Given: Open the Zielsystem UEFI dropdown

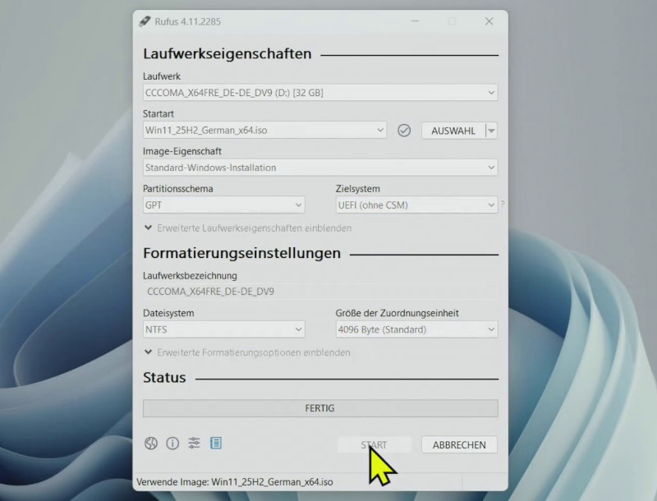Looking at the screenshot, I should (x=489, y=205).
